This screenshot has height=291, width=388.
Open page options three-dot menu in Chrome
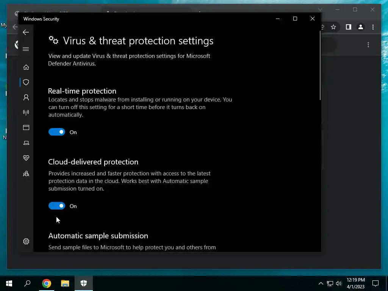point(368,45)
